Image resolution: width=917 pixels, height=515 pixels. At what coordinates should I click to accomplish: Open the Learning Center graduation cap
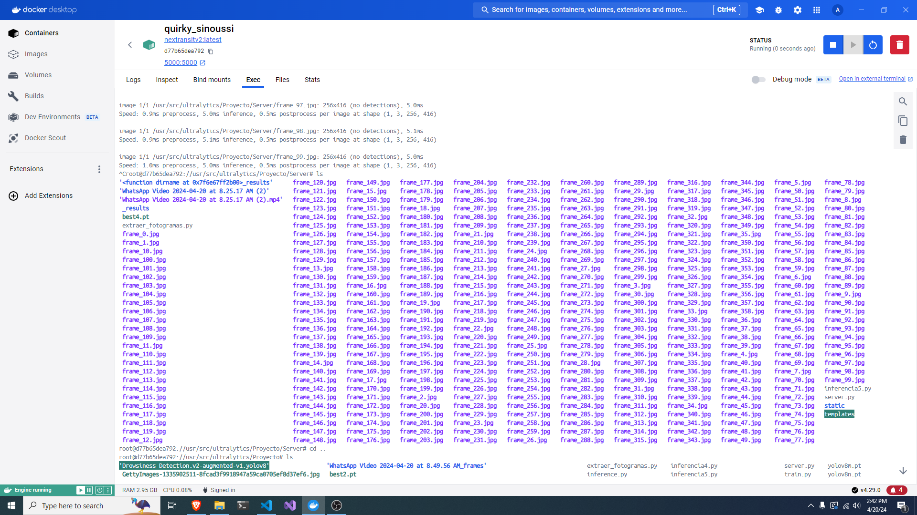759,10
